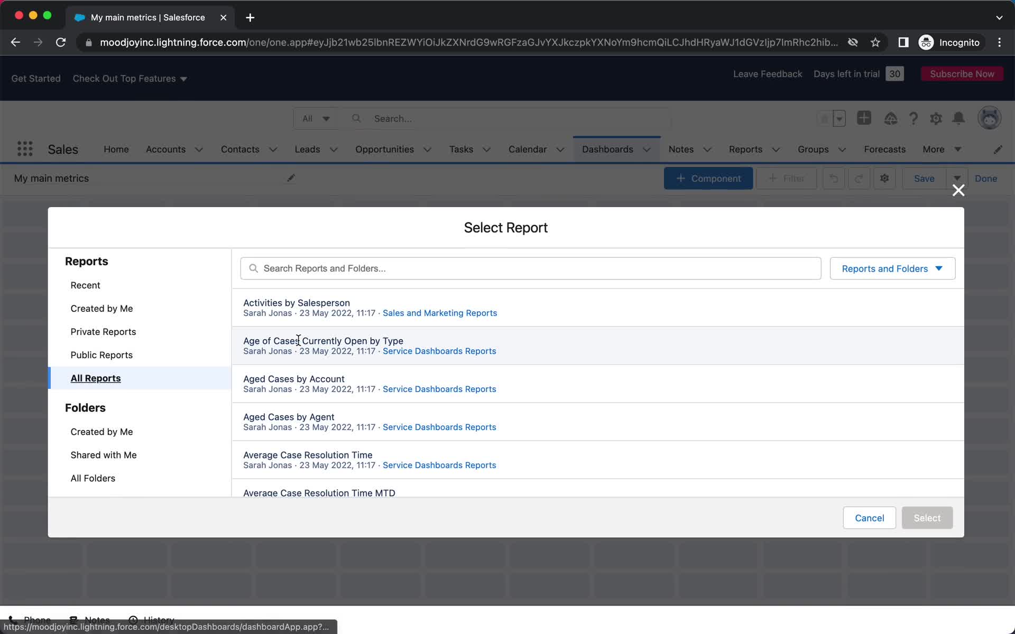
Task: Click the All search scope toggle
Action: (x=314, y=118)
